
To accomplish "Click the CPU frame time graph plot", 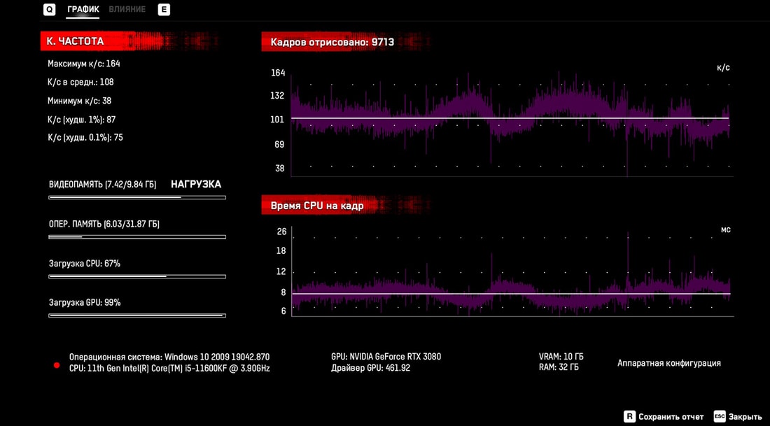I will coord(512,271).
